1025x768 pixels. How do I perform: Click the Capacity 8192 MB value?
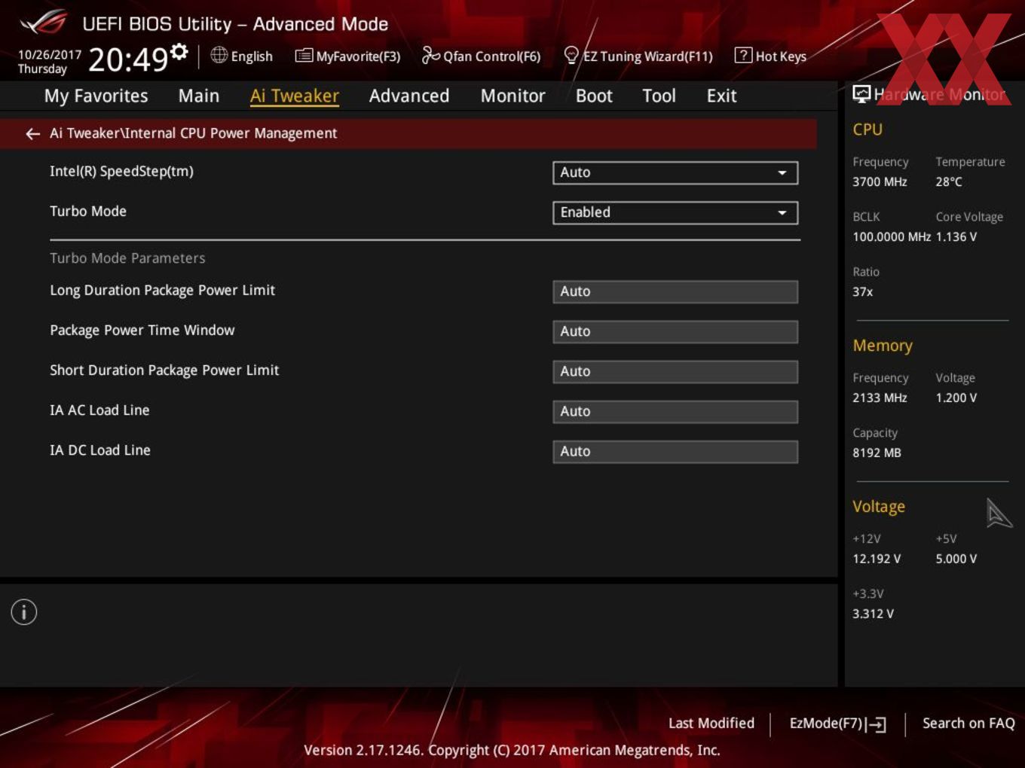click(x=877, y=453)
